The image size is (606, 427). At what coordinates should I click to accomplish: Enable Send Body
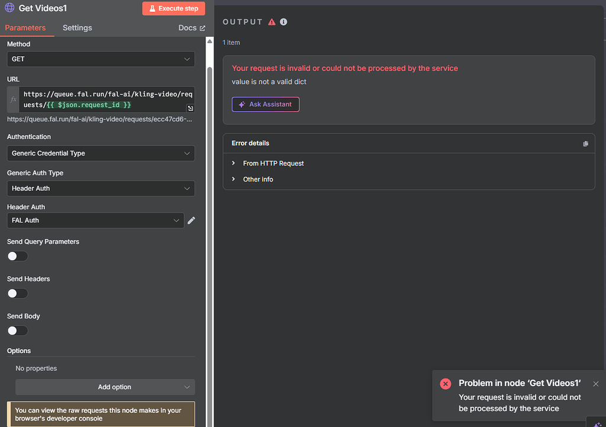tap(17, 330)
